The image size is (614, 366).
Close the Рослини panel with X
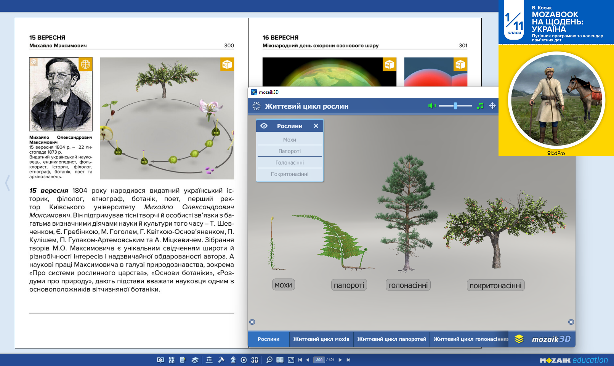tap(316, 126)
